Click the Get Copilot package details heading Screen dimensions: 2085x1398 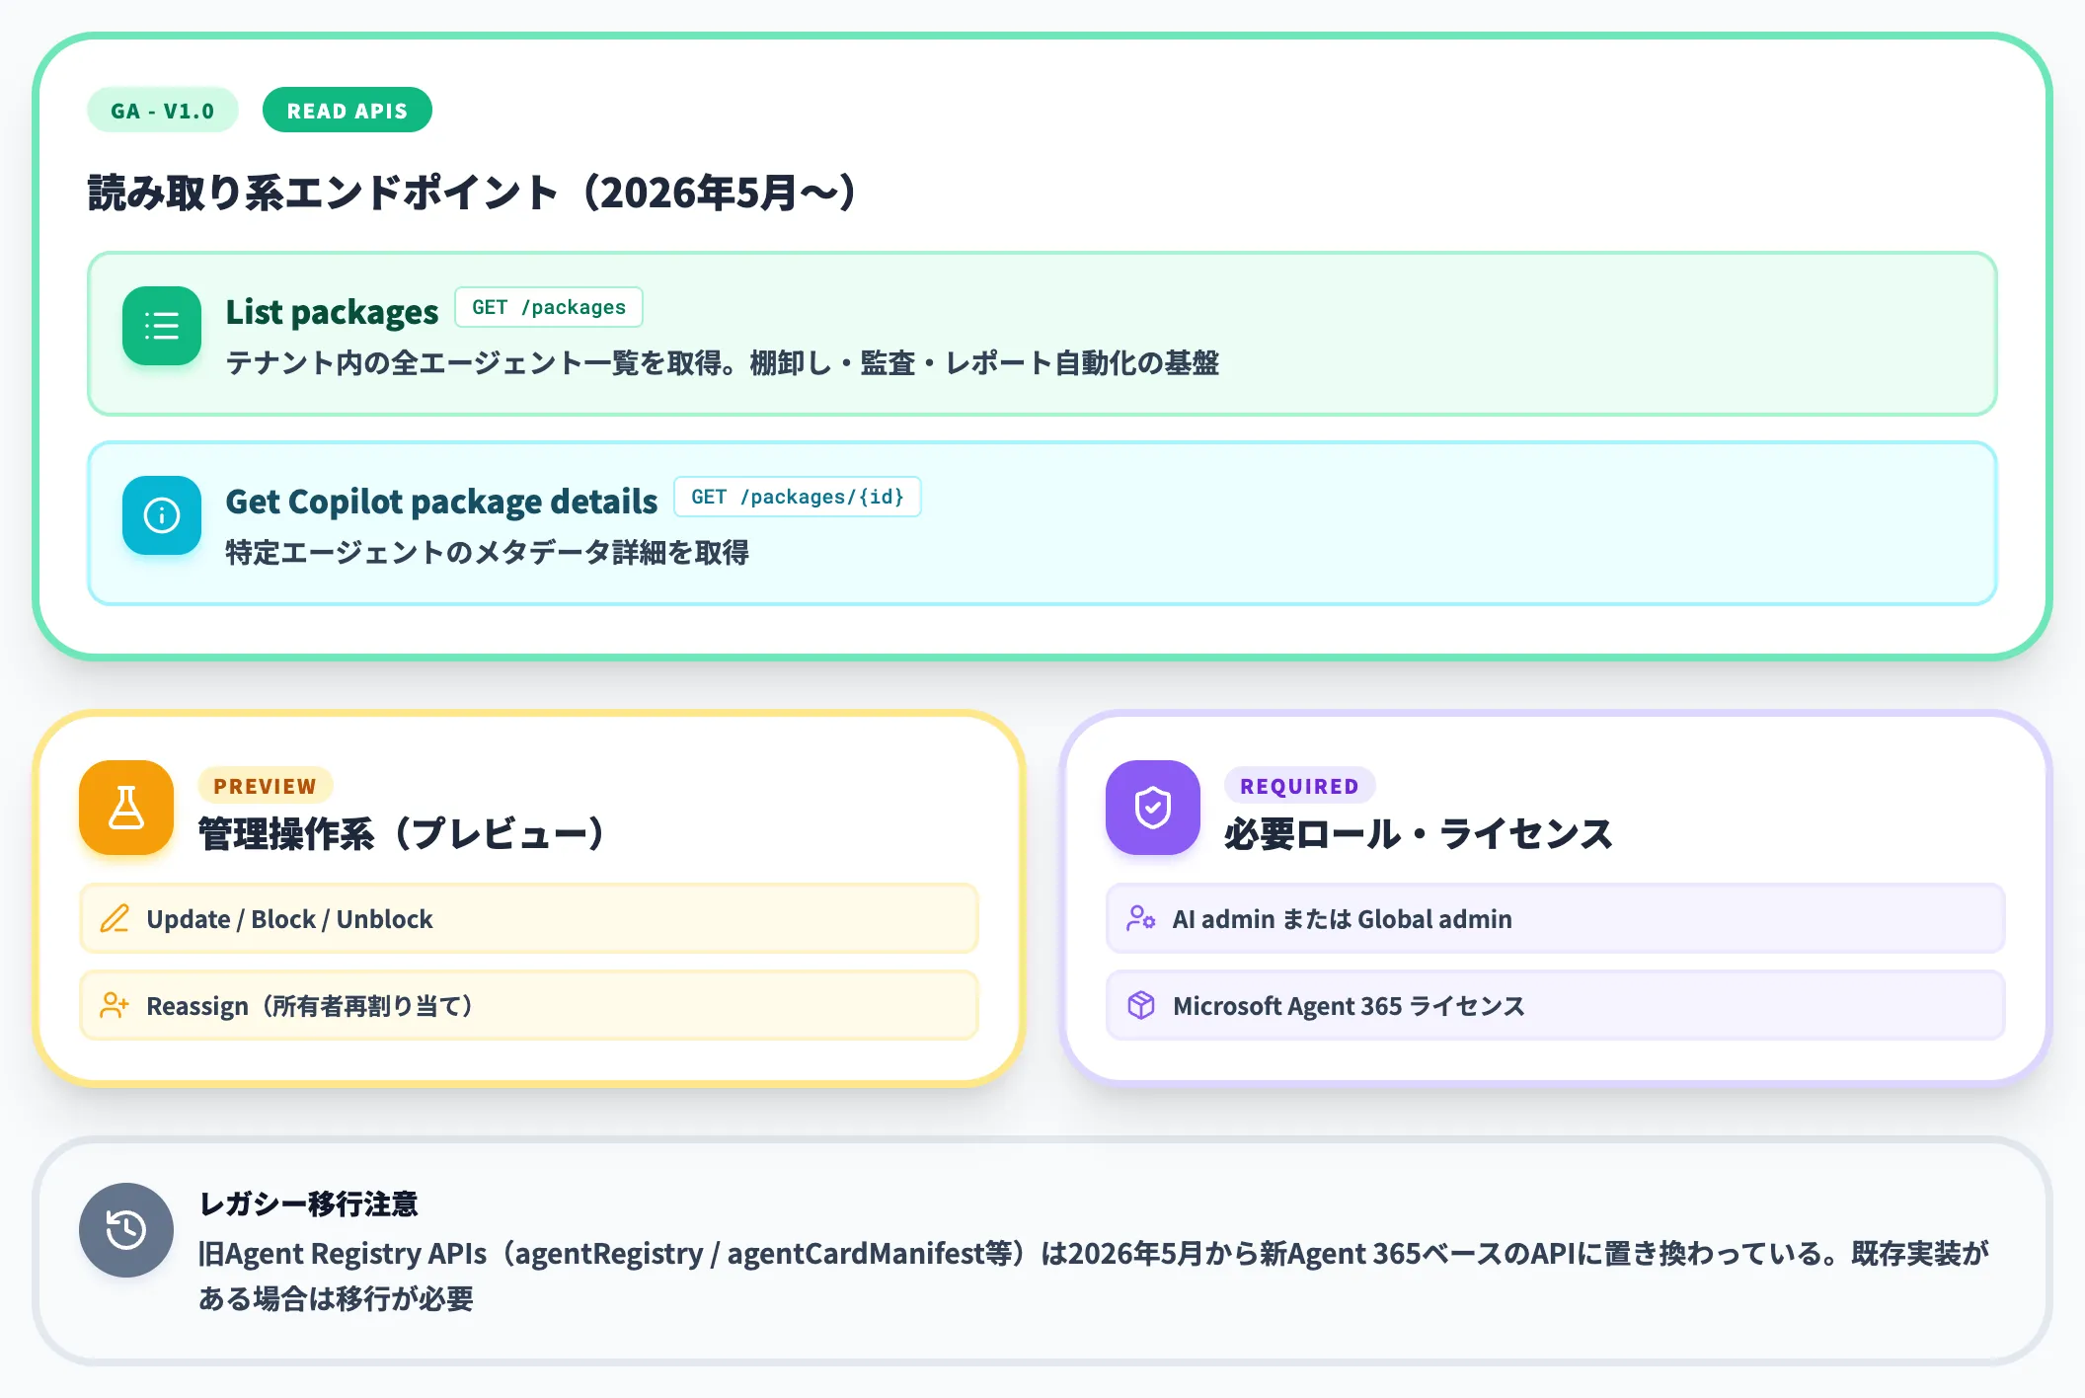tap(441, 502)
